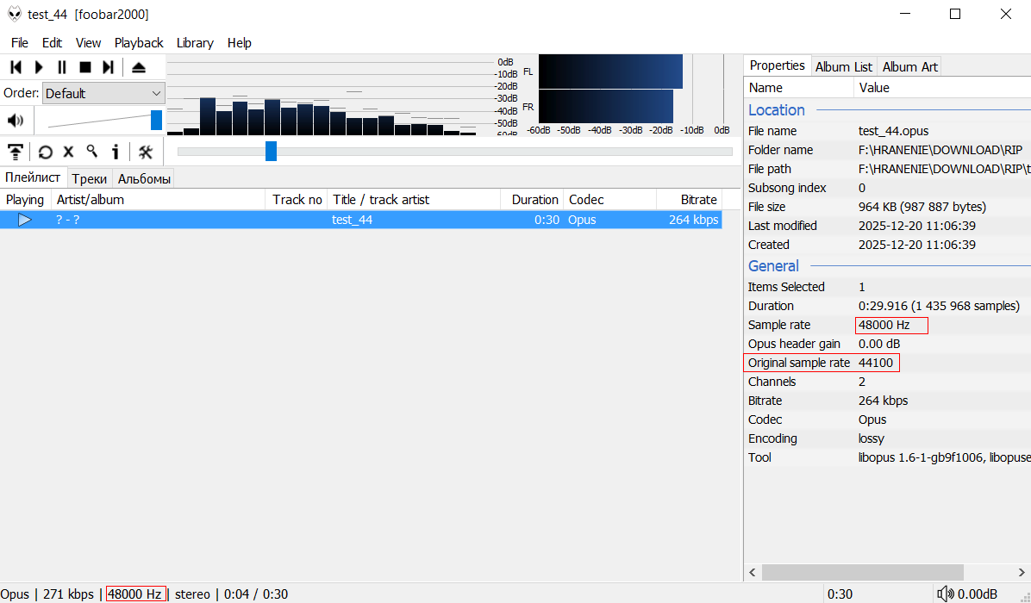Select the Альбомы tab
This screenshot has width=1031, height=603.
[x=144, y=179]
